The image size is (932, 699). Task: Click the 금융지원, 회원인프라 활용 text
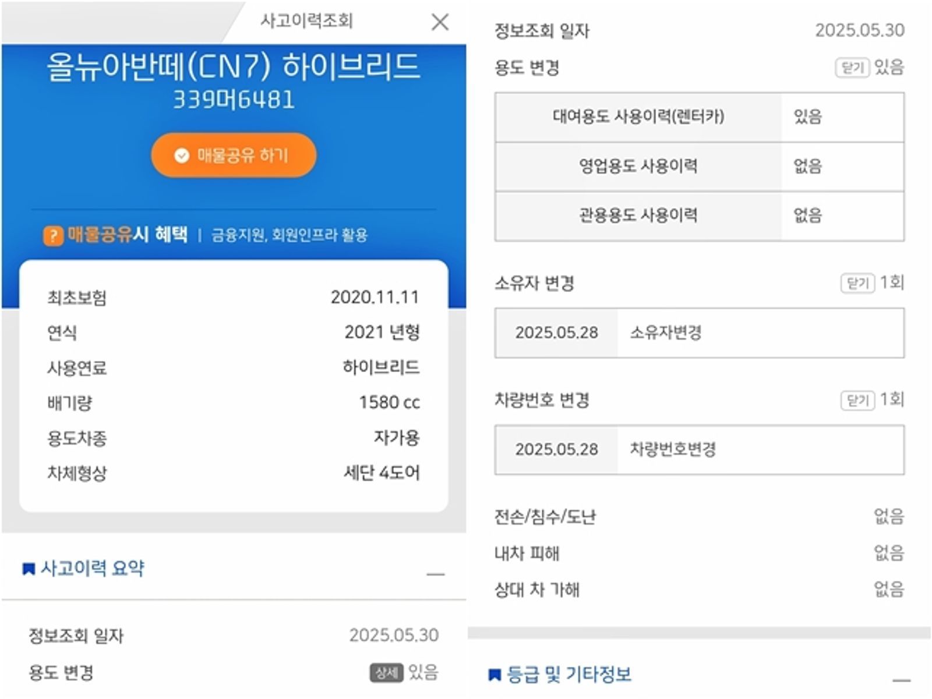pos(290,235)
